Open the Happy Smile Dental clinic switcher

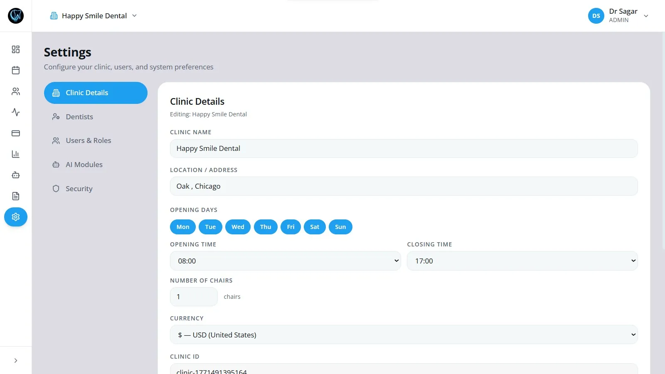click(94, 16)
